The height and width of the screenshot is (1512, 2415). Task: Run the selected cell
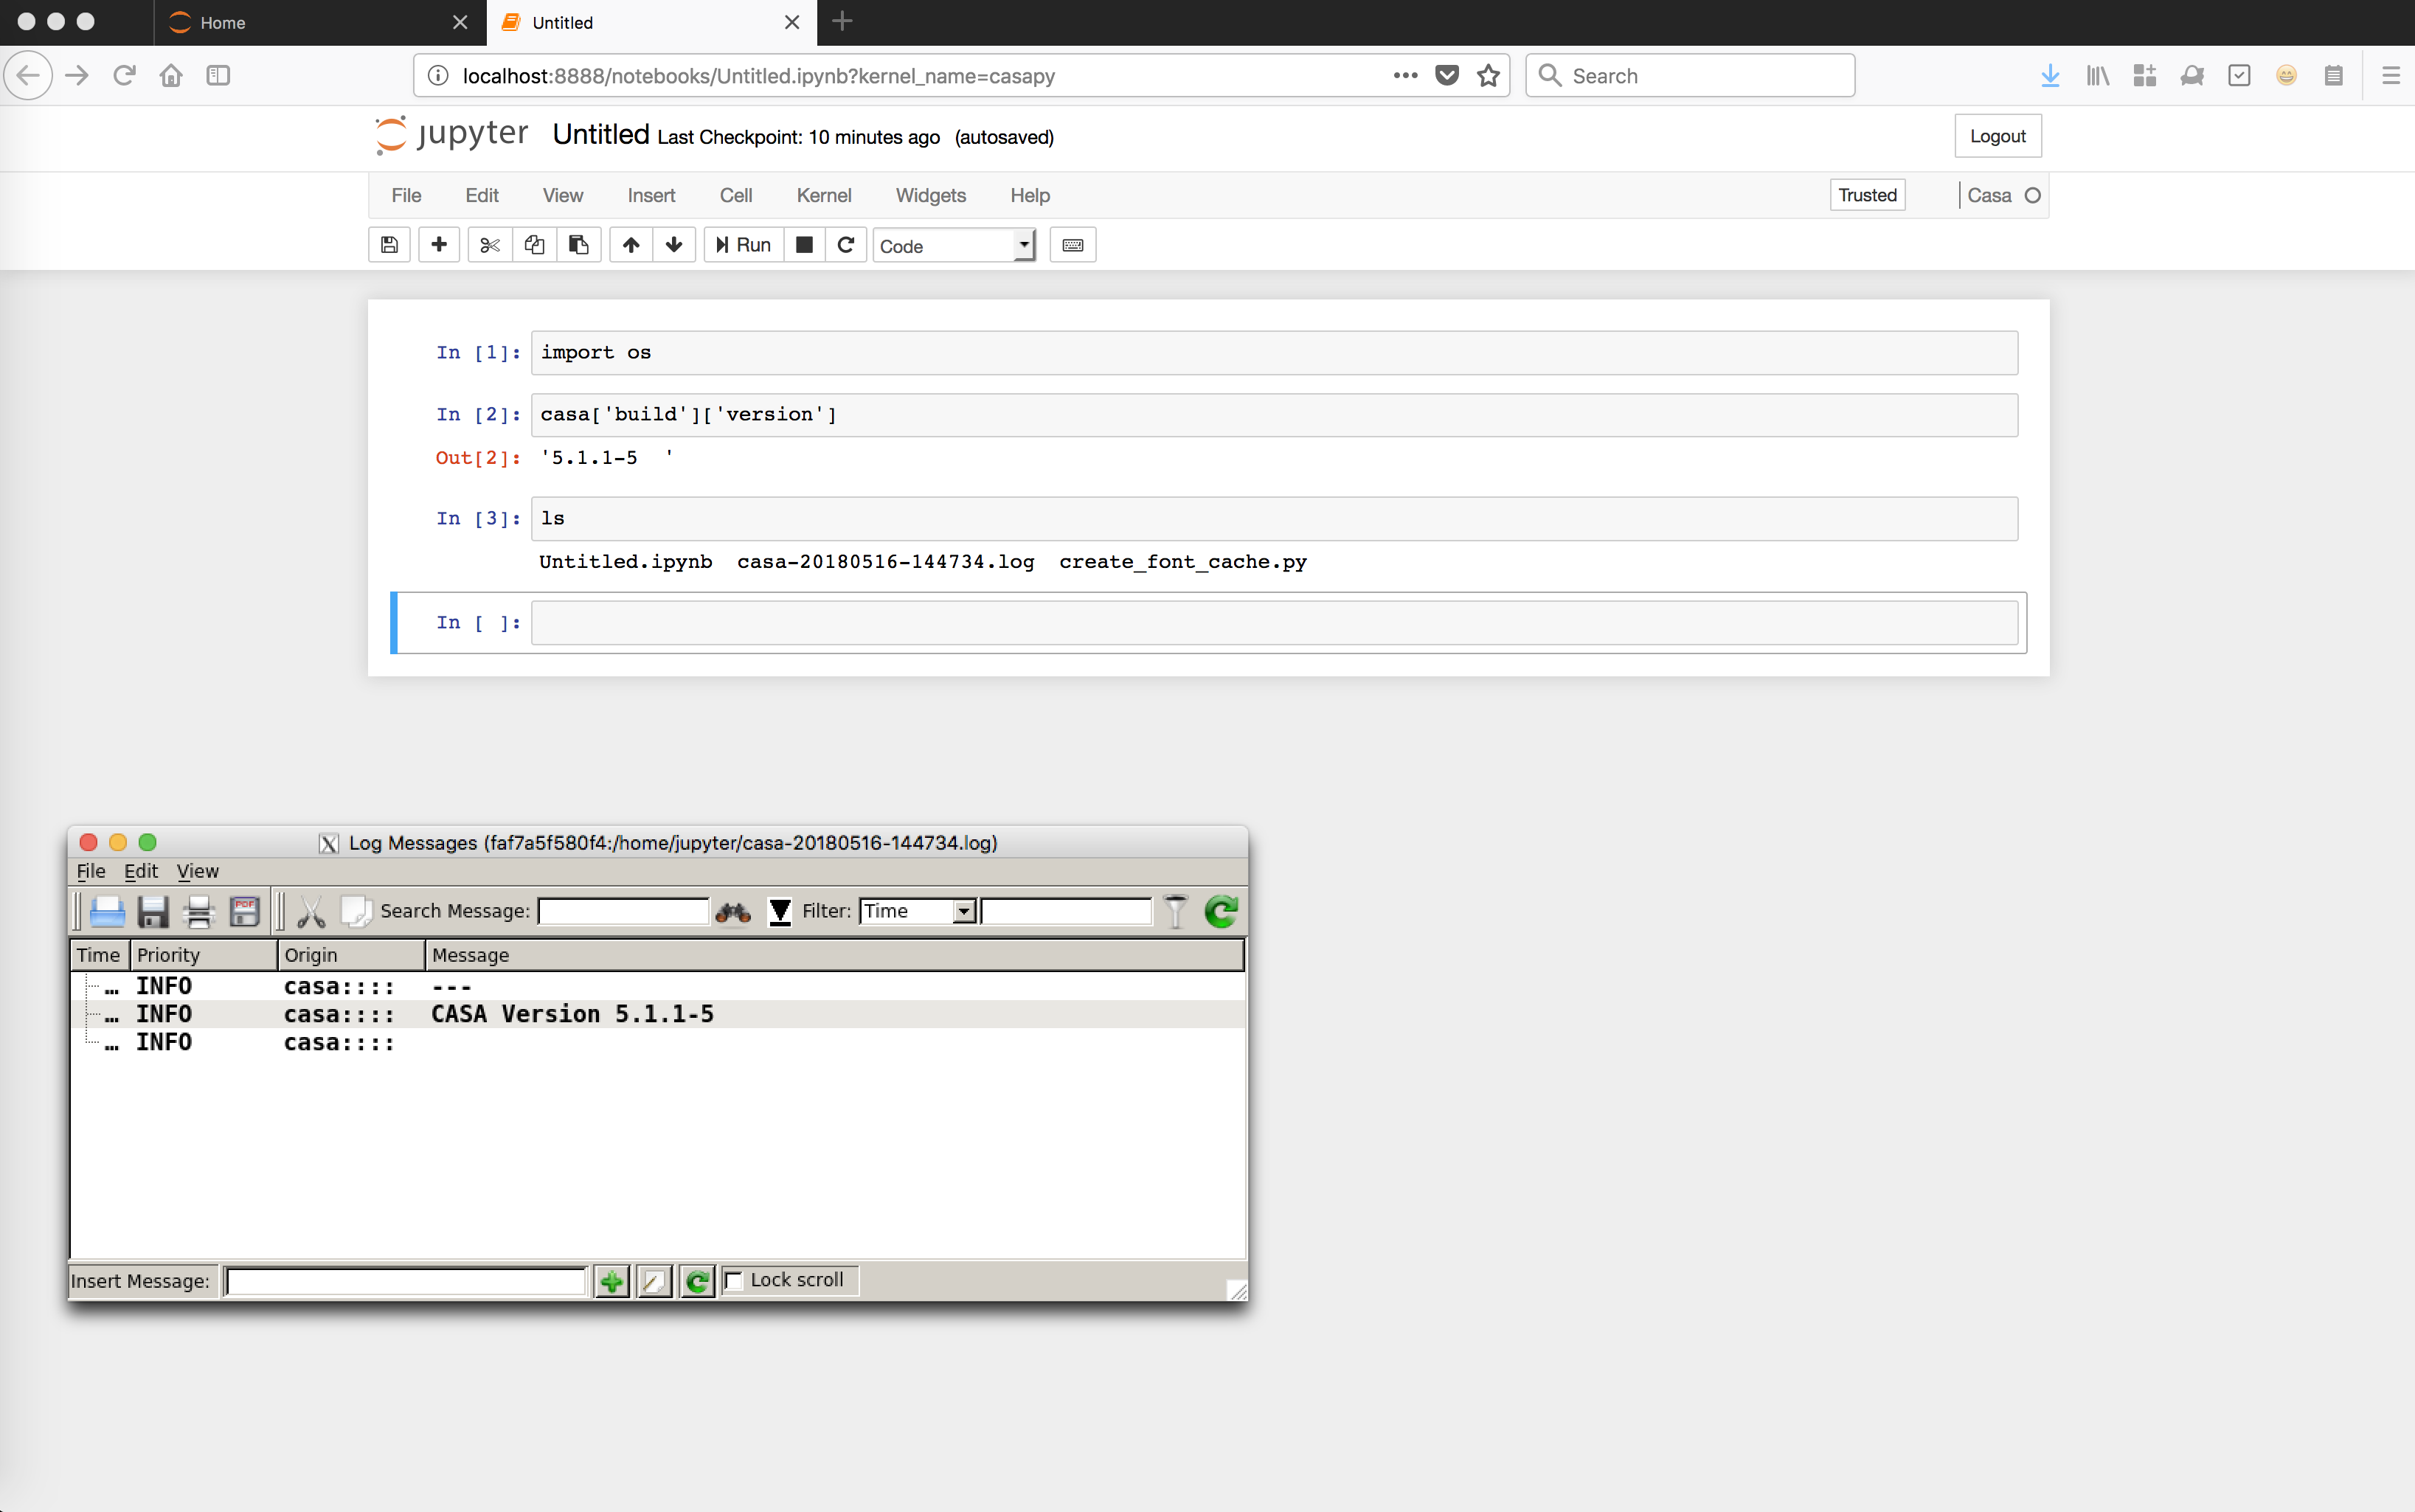[742, 244]
